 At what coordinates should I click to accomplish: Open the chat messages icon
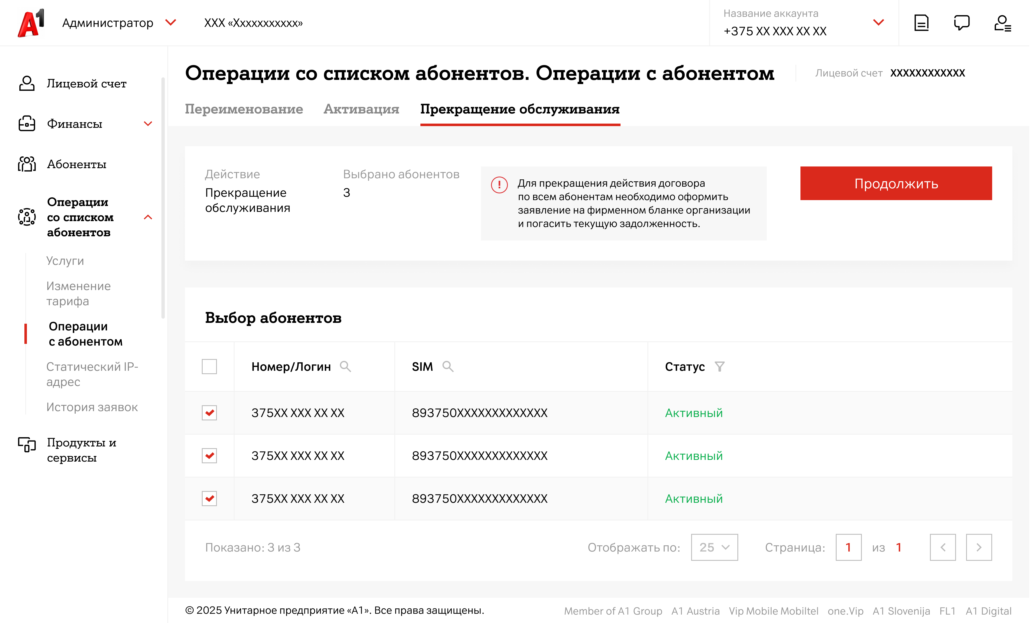(961, 23)
